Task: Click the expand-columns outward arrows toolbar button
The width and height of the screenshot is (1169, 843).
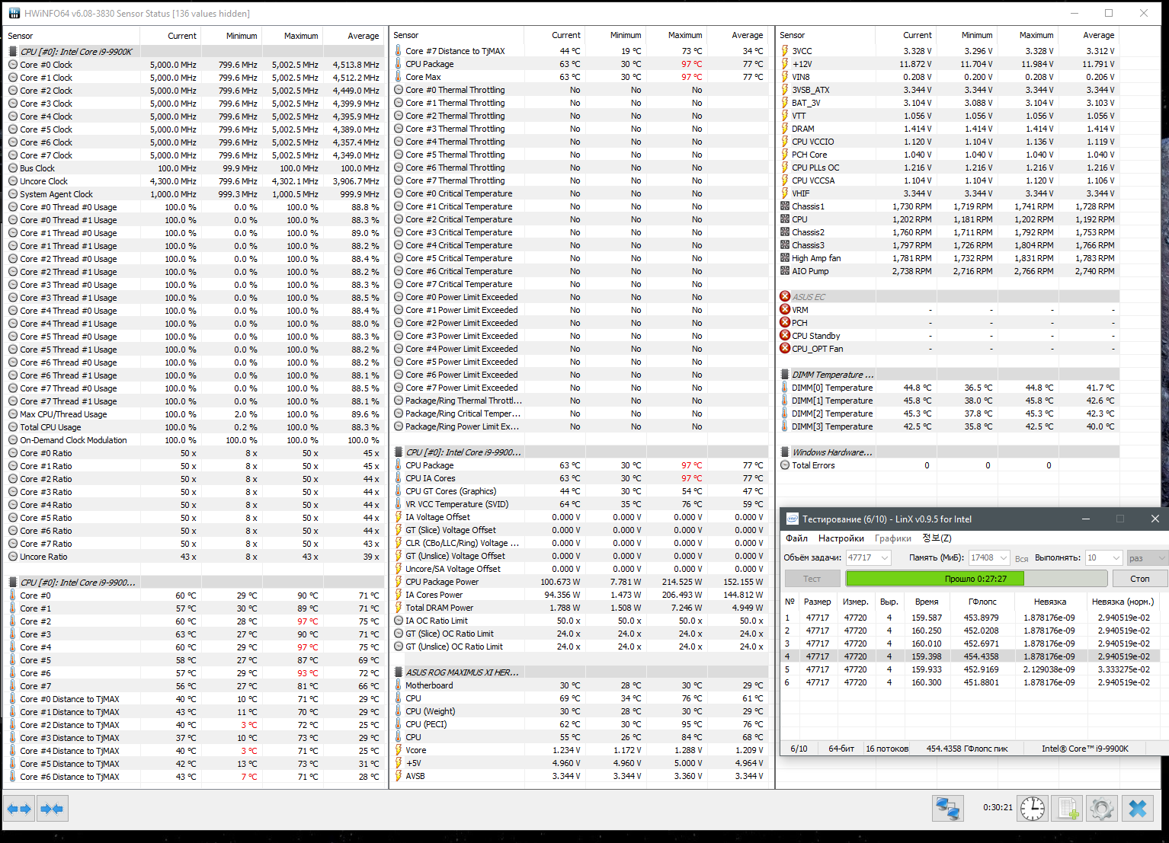Action: pos(20,809)
